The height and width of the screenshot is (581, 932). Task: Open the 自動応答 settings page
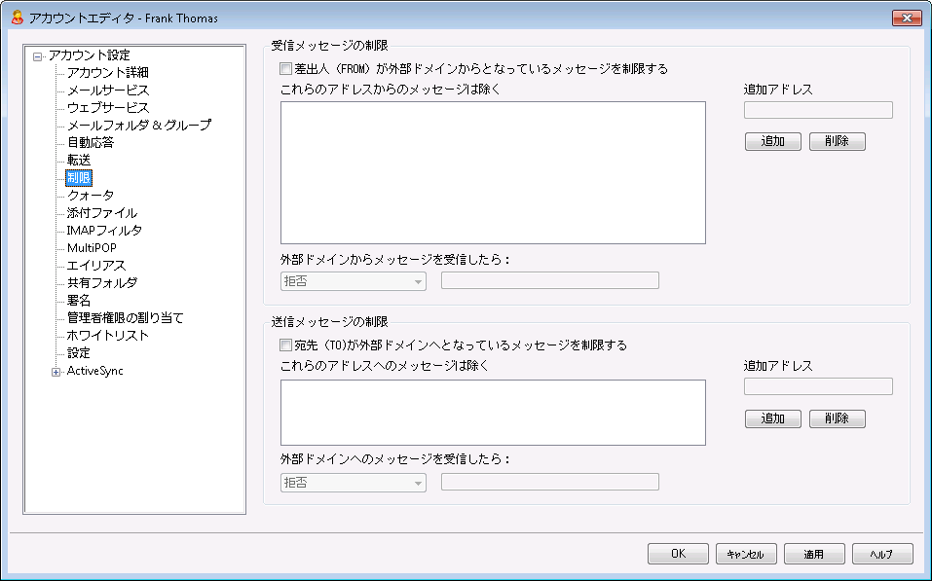[x=90, y=143]
